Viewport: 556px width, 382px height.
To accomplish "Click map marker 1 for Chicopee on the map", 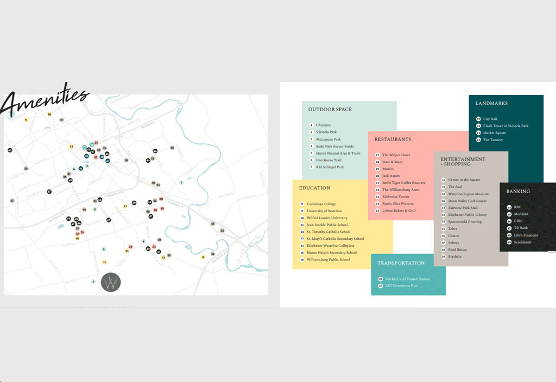I will click(181, 182).
